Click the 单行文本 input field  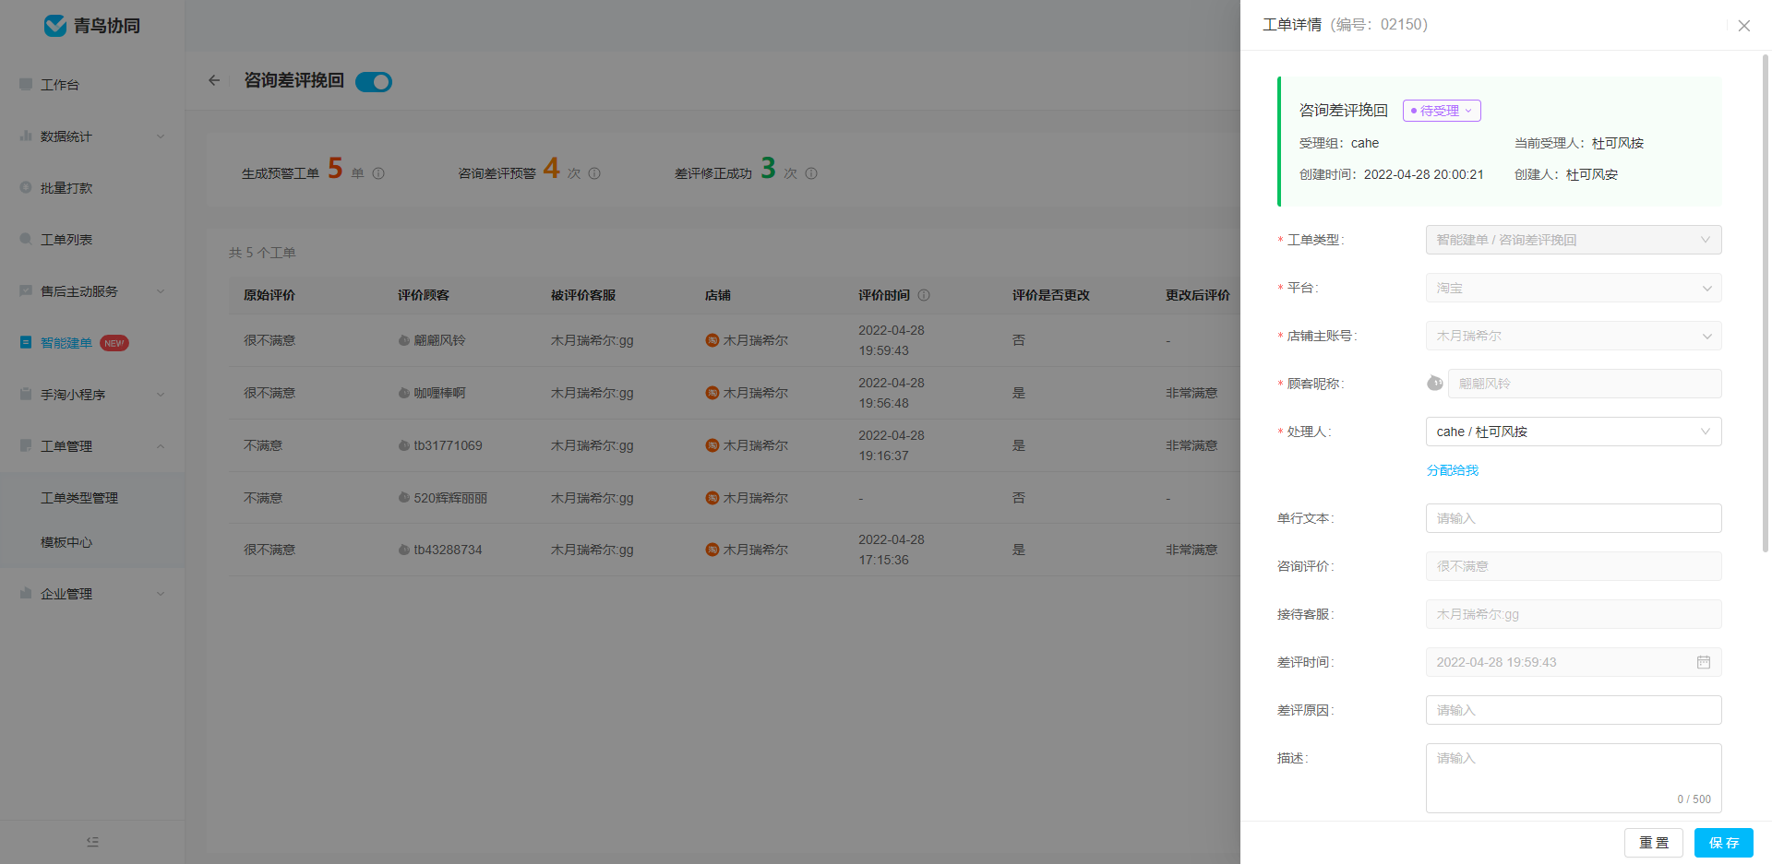point(1574,518)
